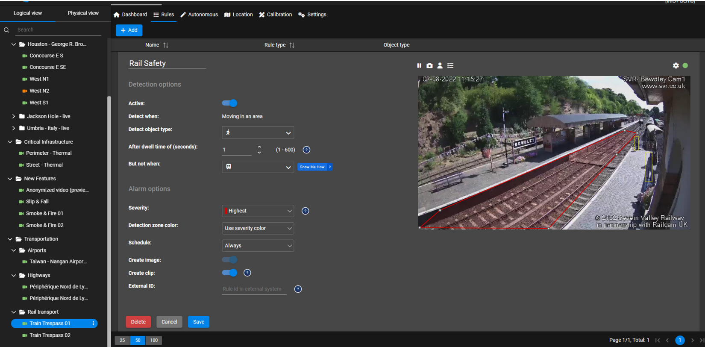Expand the Jackson Hole - live folder

[x=14, y=116]
